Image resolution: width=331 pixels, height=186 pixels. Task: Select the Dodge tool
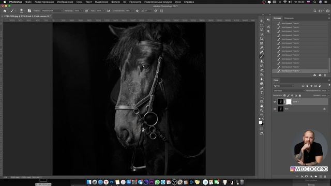262,84
